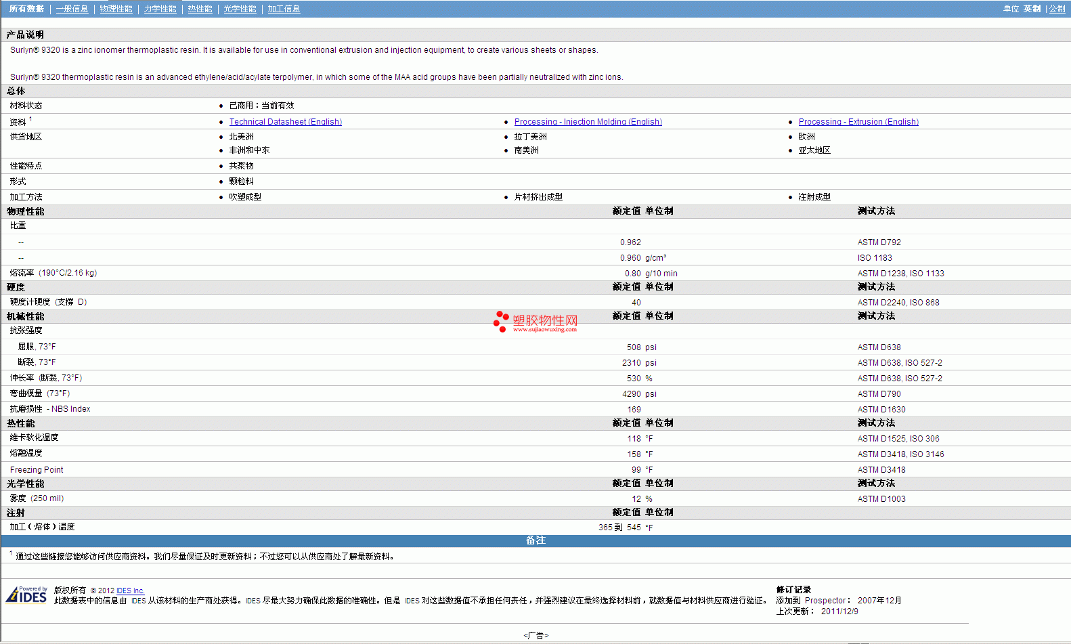Click the 熔流率 (190°C/2.16 kg) row label
The width and height of the screenshot is (1071, 644).
pos(53,273)
